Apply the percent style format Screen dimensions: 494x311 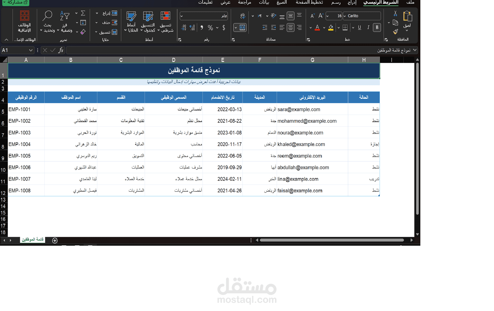tap(210, 28)
